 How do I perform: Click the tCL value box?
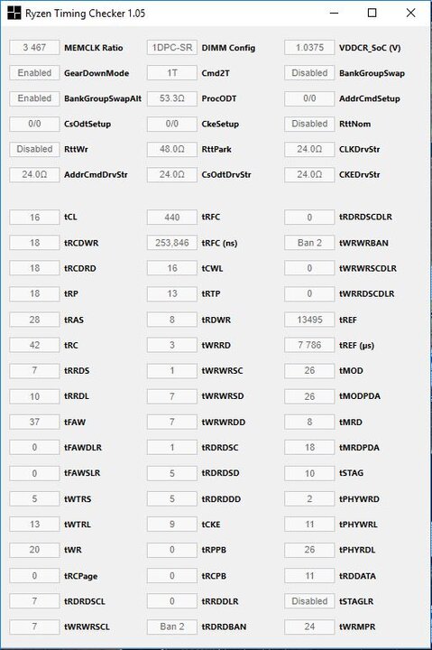(34, 218)
